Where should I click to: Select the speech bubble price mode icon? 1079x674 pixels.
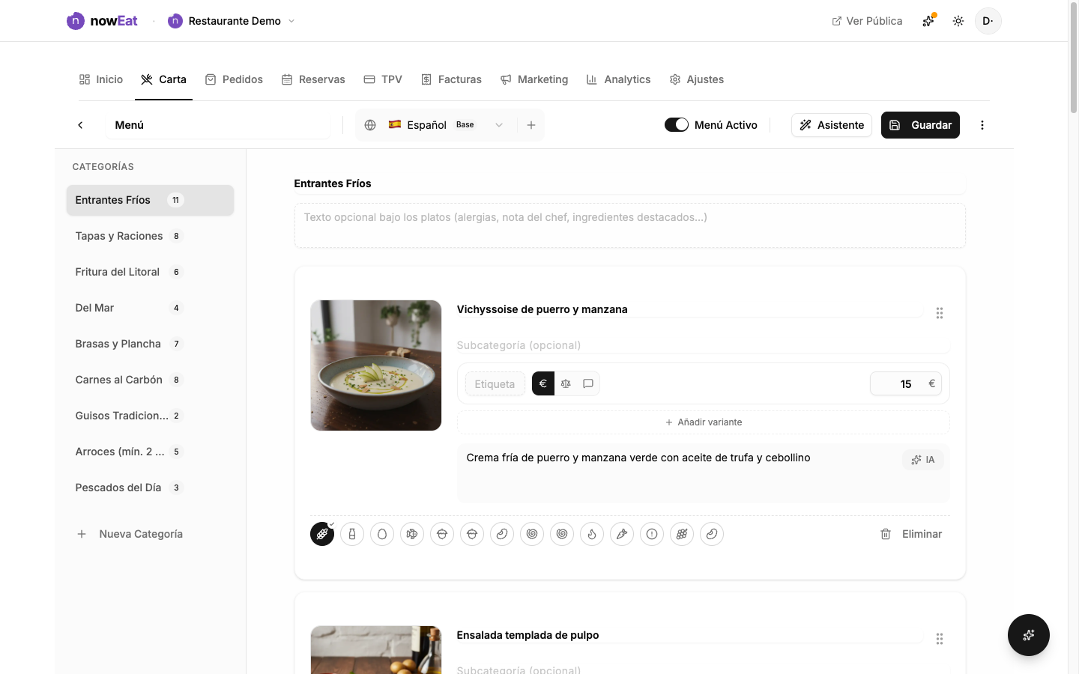[588, 383]
